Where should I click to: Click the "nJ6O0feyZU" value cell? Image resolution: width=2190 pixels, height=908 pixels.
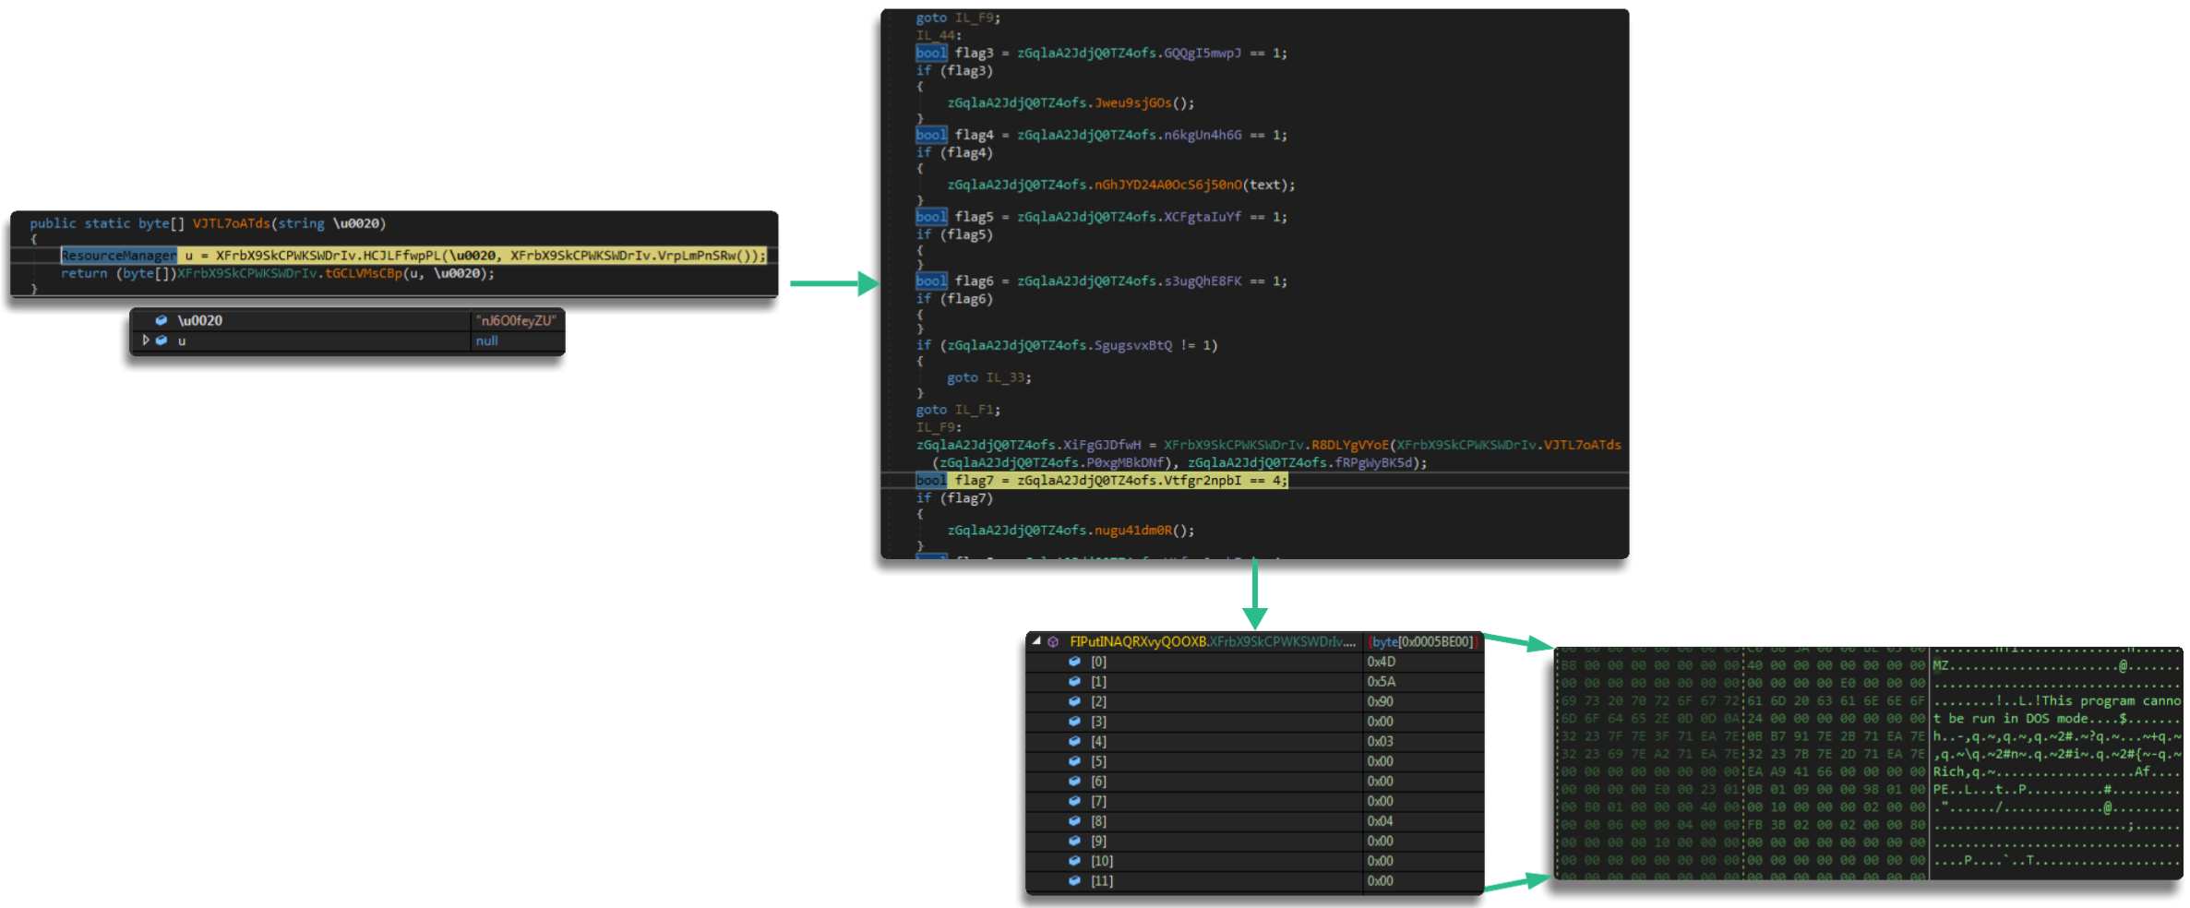pyautogui.click(x=516, y=320)
